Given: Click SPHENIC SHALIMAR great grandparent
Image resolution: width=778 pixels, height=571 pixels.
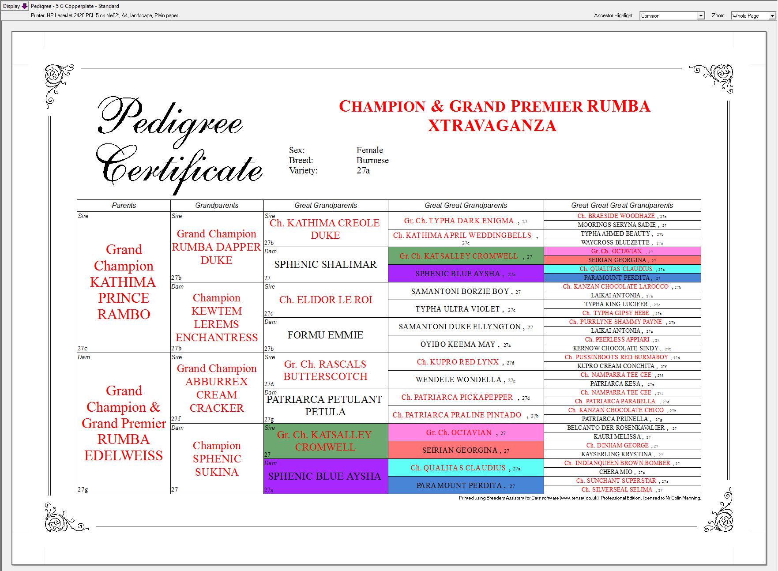Looking at the screenshot, I should point(326,264).
